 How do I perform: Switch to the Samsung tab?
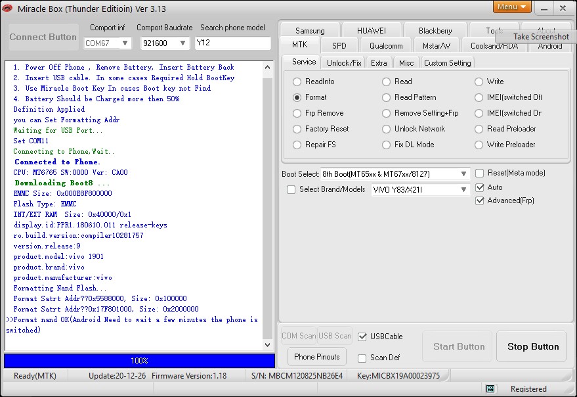point(310,30)
